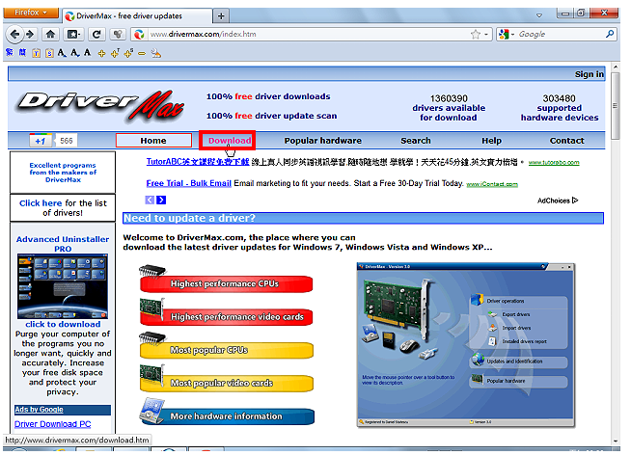
Task: Click the yellow plus T icon
Action: coord(115,53)
